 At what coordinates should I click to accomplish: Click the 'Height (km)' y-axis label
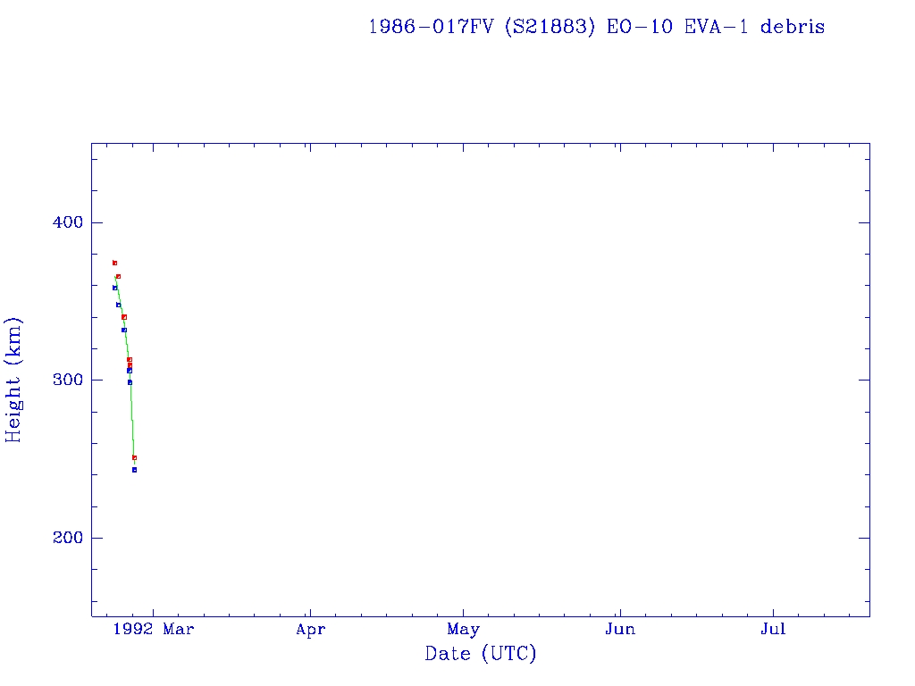(13, 380)
